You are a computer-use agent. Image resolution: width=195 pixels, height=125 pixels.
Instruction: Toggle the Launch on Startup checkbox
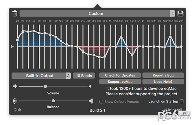pos(182,101)
